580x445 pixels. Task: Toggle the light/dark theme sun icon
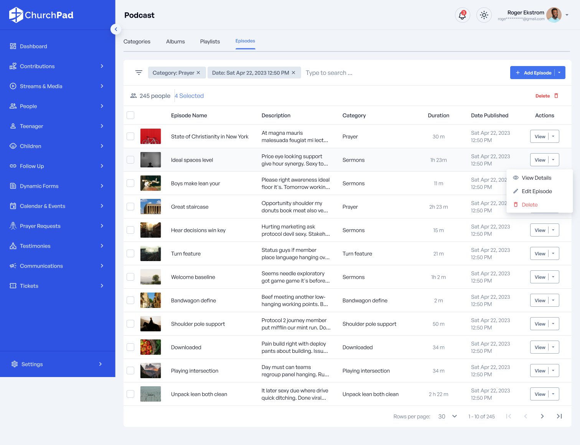(x=484, y=15)
